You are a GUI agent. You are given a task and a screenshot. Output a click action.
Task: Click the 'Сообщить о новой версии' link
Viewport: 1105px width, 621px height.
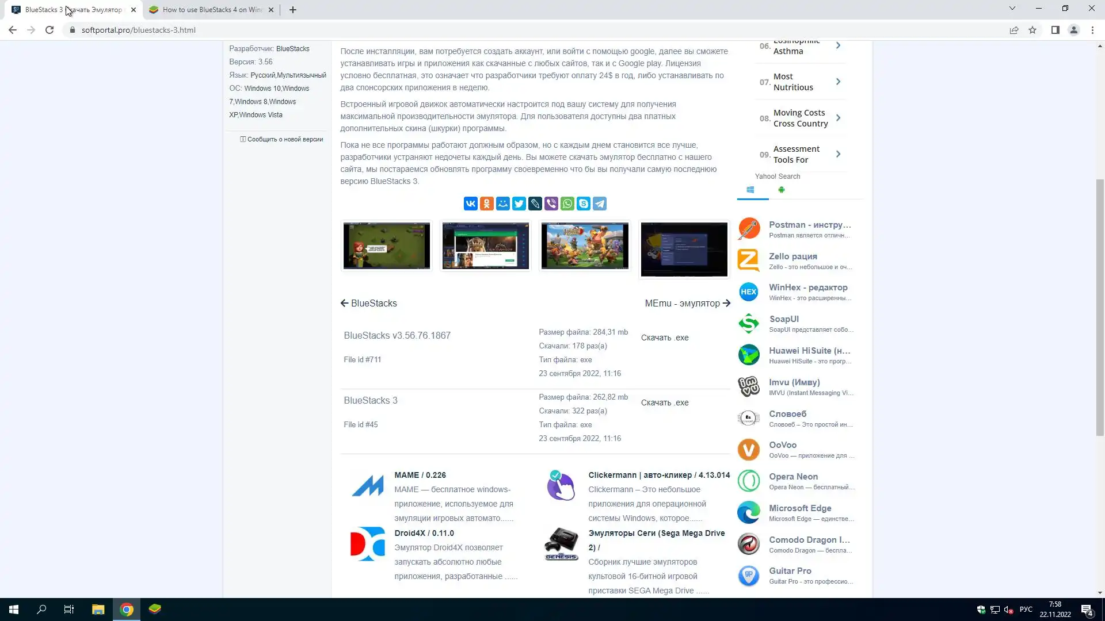coord(284,139)
